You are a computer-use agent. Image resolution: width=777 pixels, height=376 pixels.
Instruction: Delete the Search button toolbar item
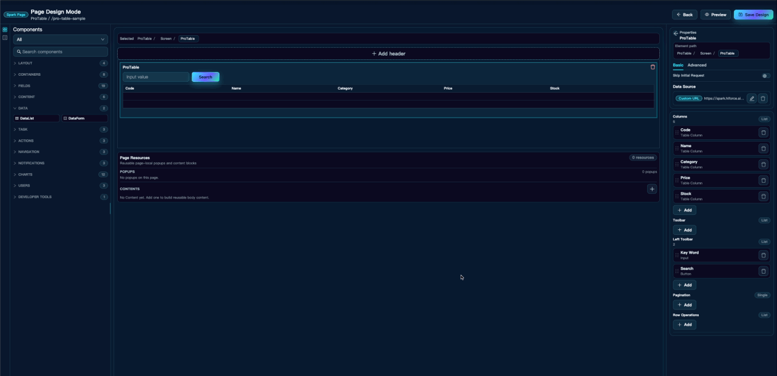click(x=763, y=271)
